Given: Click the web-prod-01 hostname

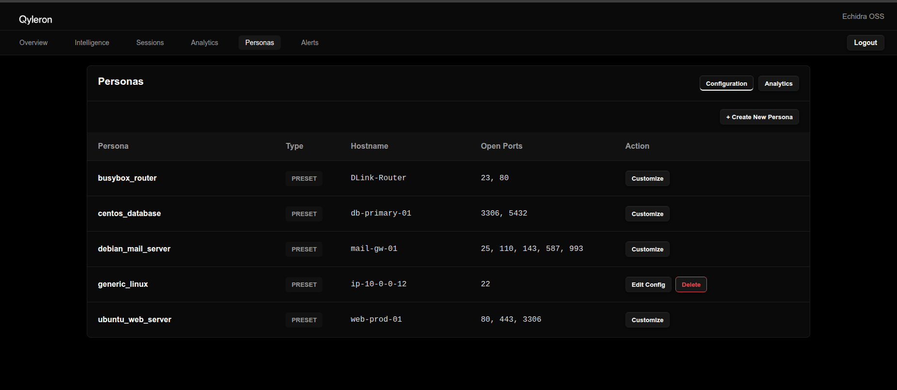Looking at the screenshot, I should [x=376, y=319].
